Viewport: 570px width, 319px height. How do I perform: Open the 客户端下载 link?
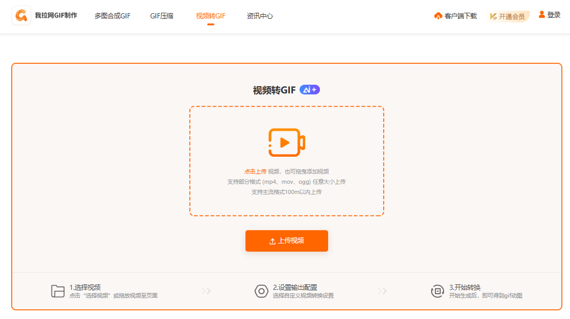coord(460,16)
